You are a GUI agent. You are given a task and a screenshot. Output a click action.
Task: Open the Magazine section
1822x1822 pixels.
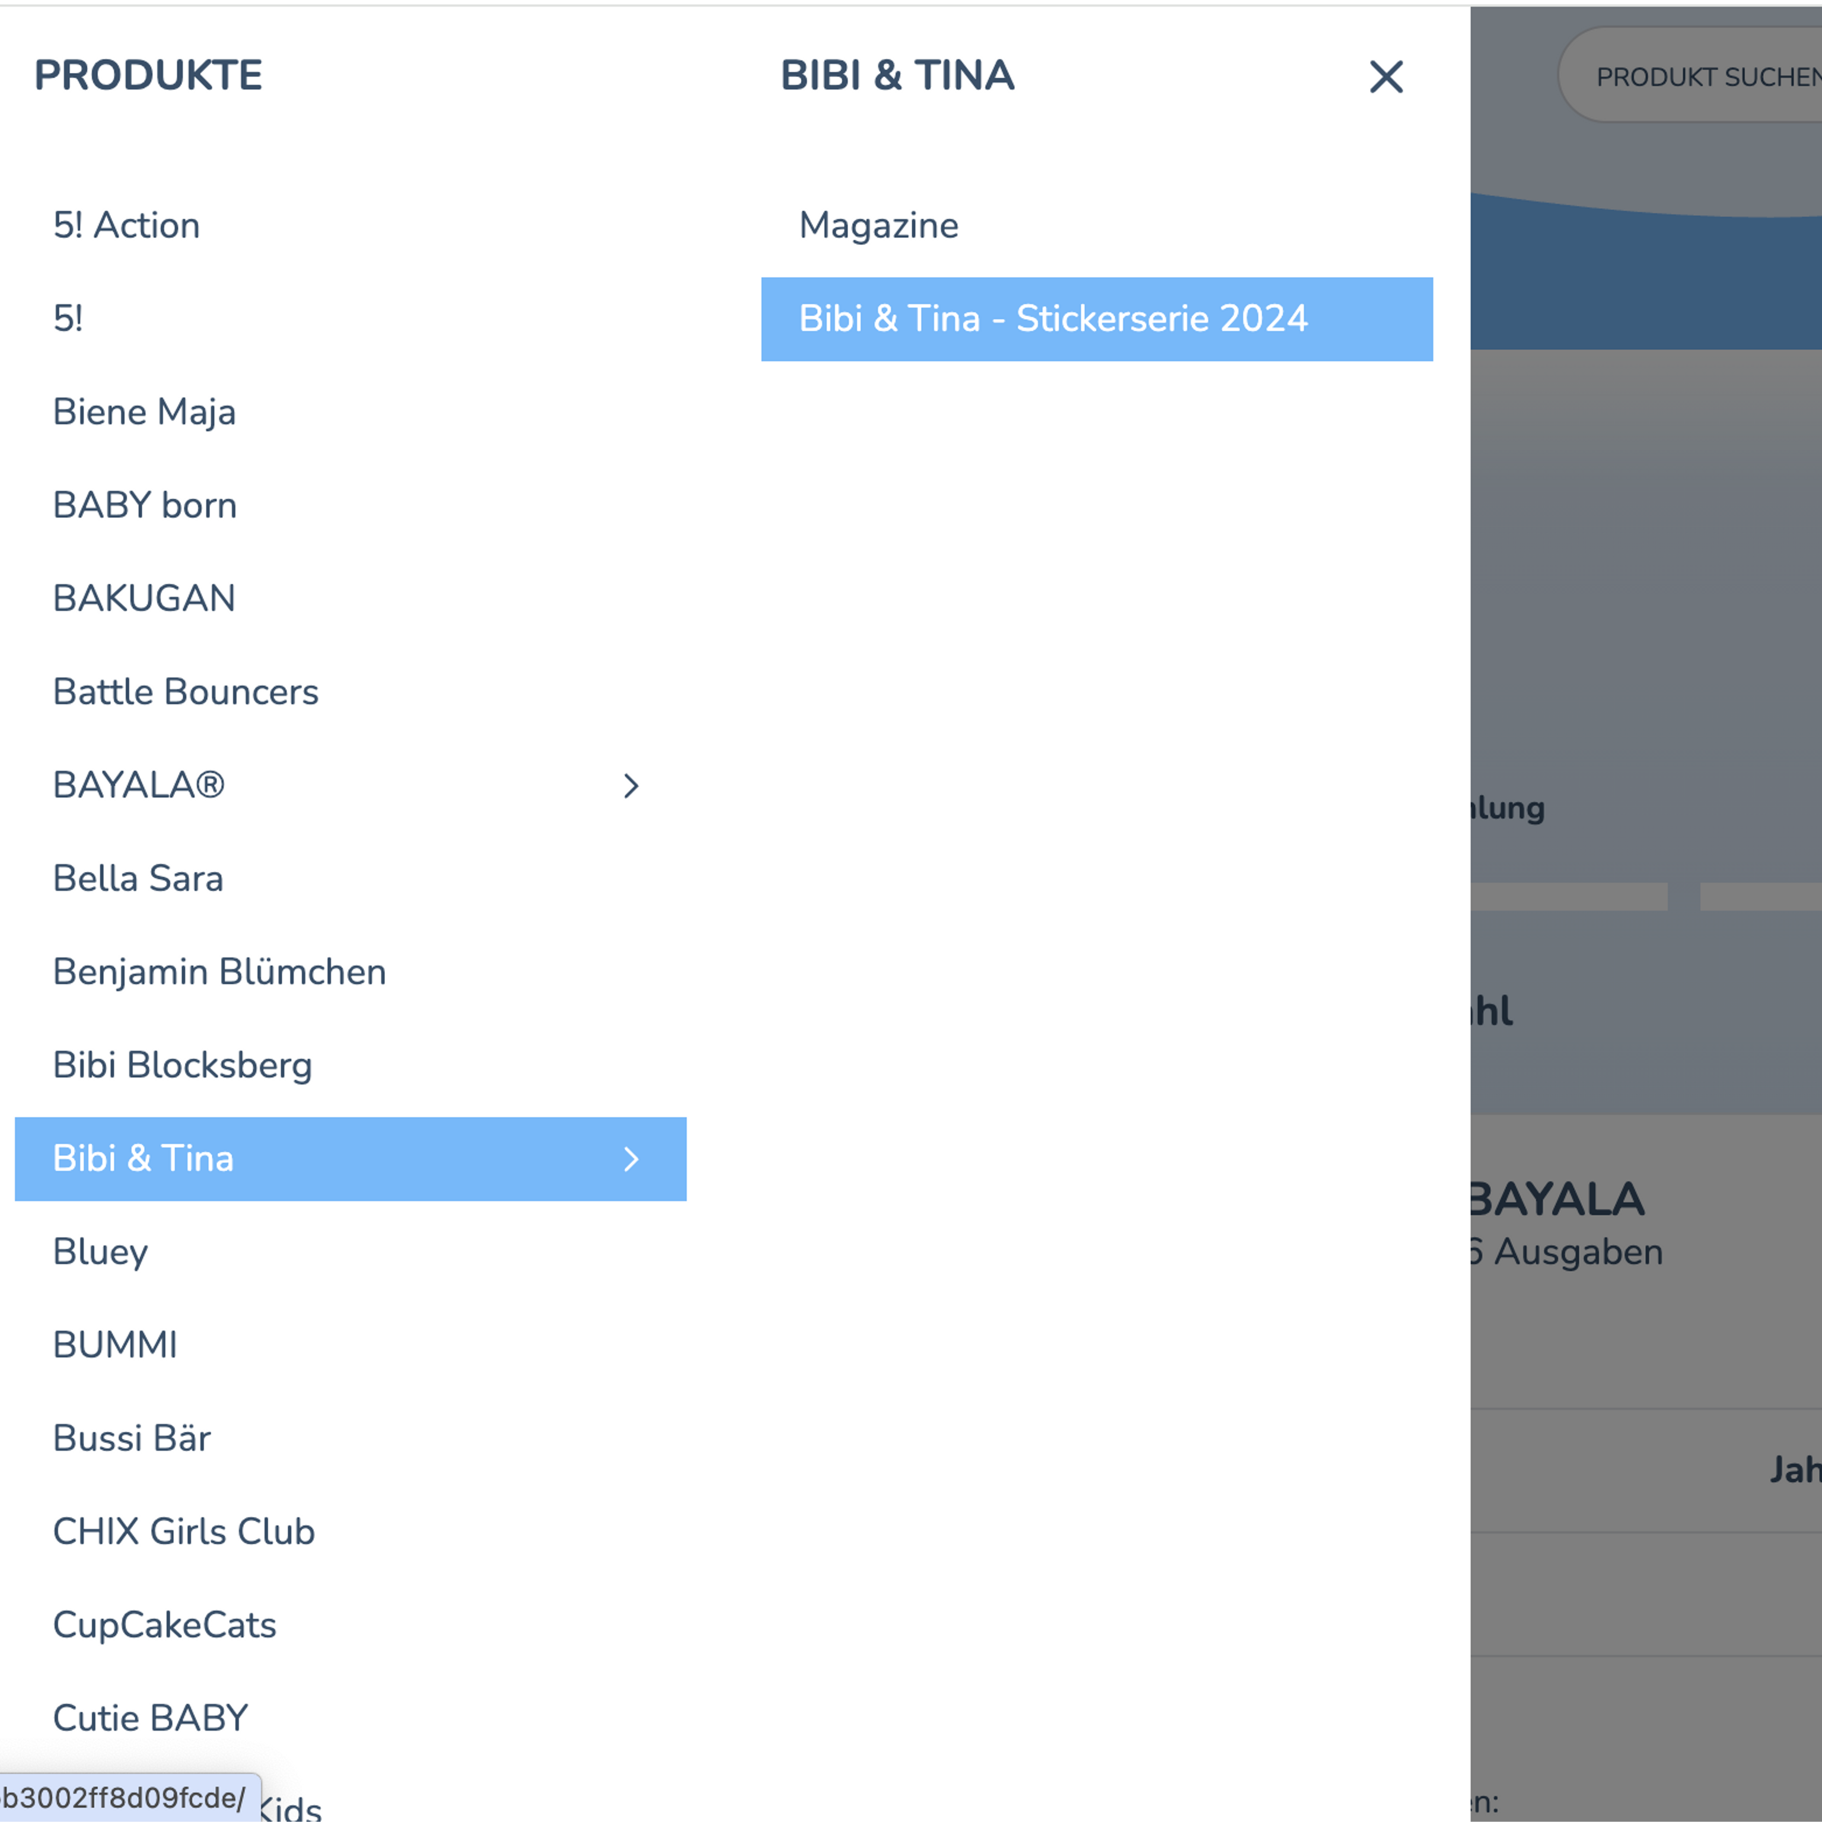pos(878,225)
